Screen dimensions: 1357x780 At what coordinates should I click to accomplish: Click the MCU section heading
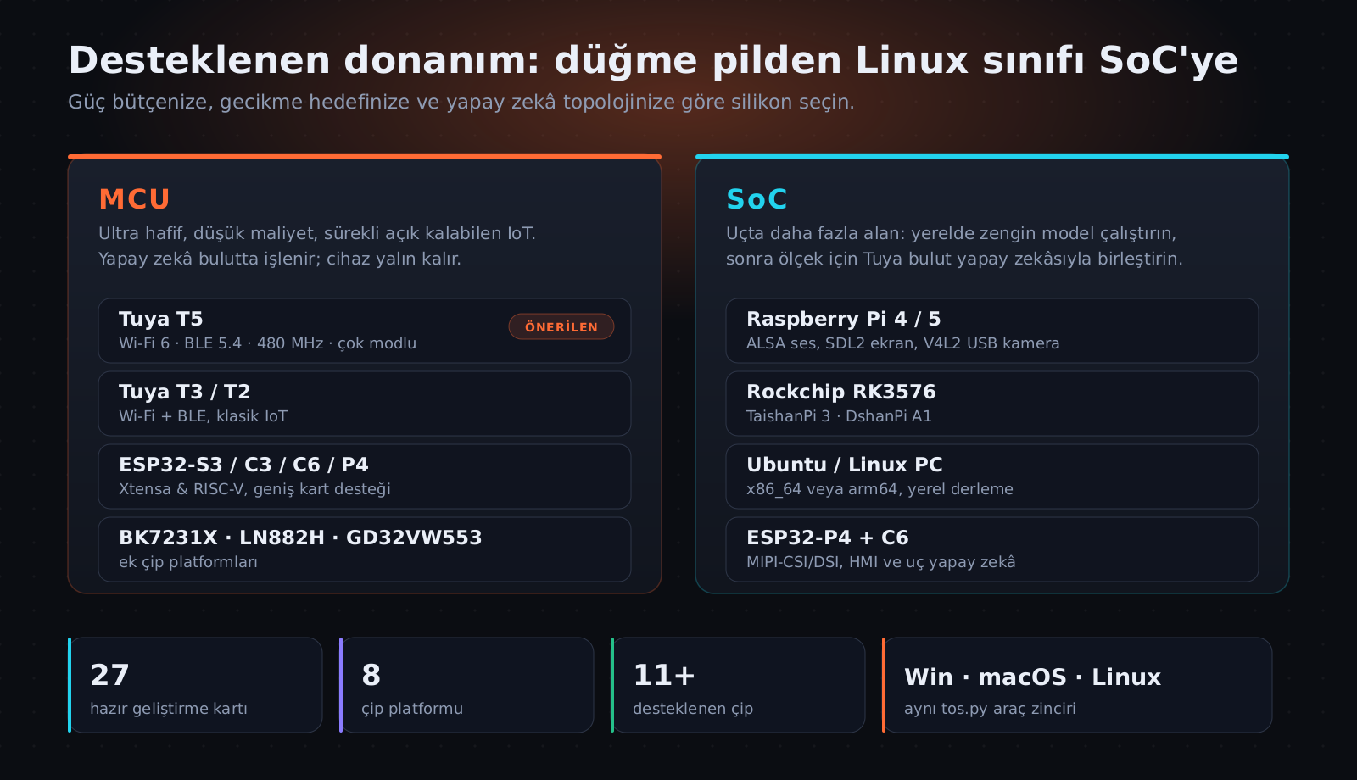pyautogui.click(x=135, y=199)
